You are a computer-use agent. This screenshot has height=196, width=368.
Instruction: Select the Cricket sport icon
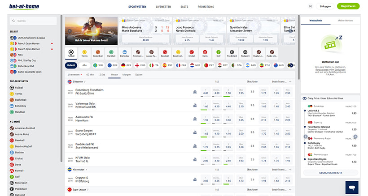tap(192, 53)
